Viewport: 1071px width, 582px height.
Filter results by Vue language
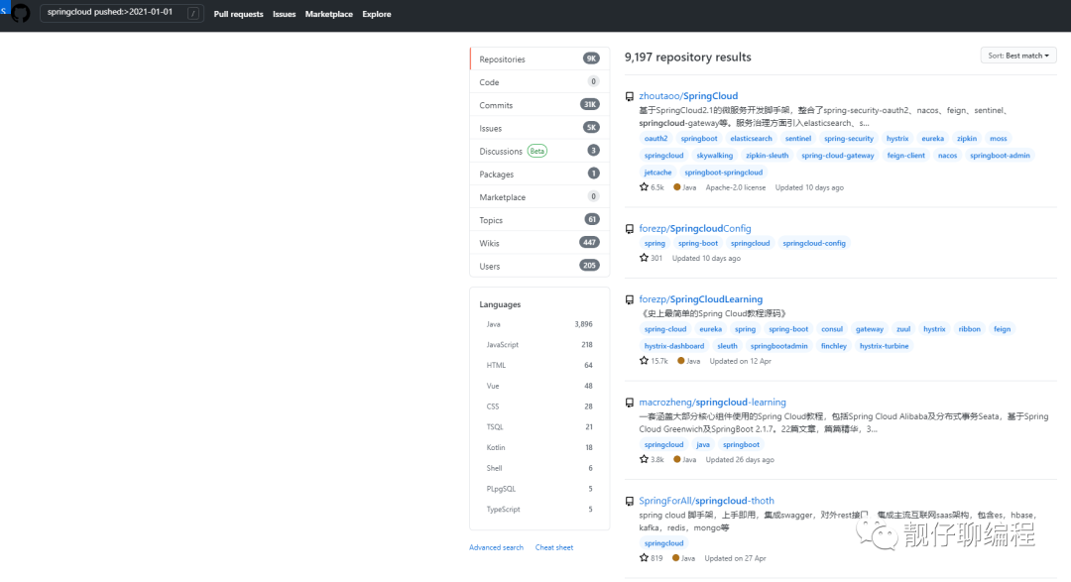pyautogui.click(x=538, y=386)
